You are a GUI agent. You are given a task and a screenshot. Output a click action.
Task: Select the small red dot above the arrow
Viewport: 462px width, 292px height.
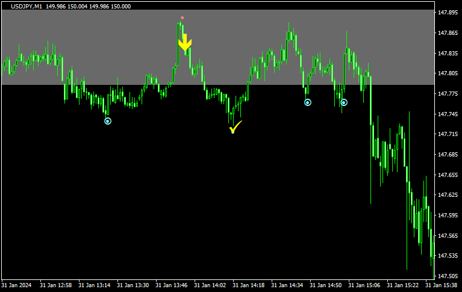click(x=183, y=18)
